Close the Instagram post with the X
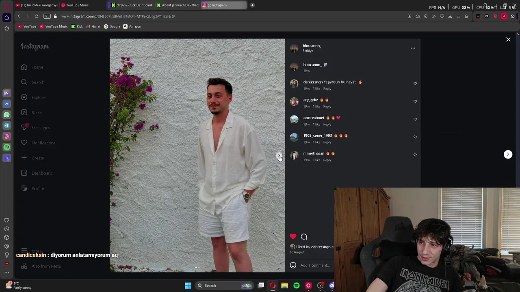This screenshot has width=520, height=292. pyautogui.click(x=508, y=39)
